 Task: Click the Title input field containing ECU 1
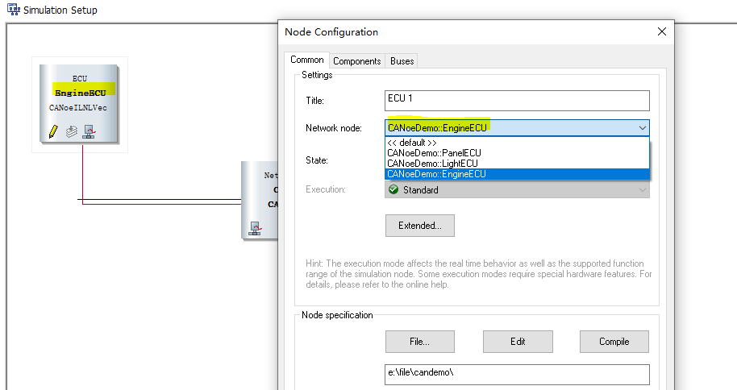tap(517, 101)
